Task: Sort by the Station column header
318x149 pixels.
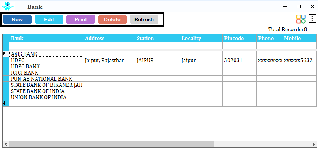Action: click(x=157, y=38)
